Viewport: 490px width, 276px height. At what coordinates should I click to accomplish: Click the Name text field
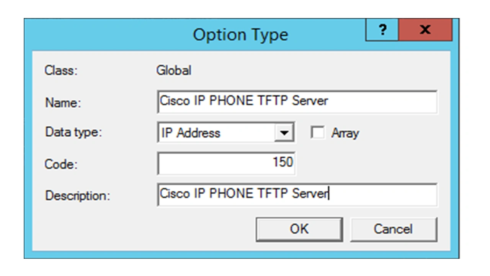pyautogui.click(x=297, y=101)
